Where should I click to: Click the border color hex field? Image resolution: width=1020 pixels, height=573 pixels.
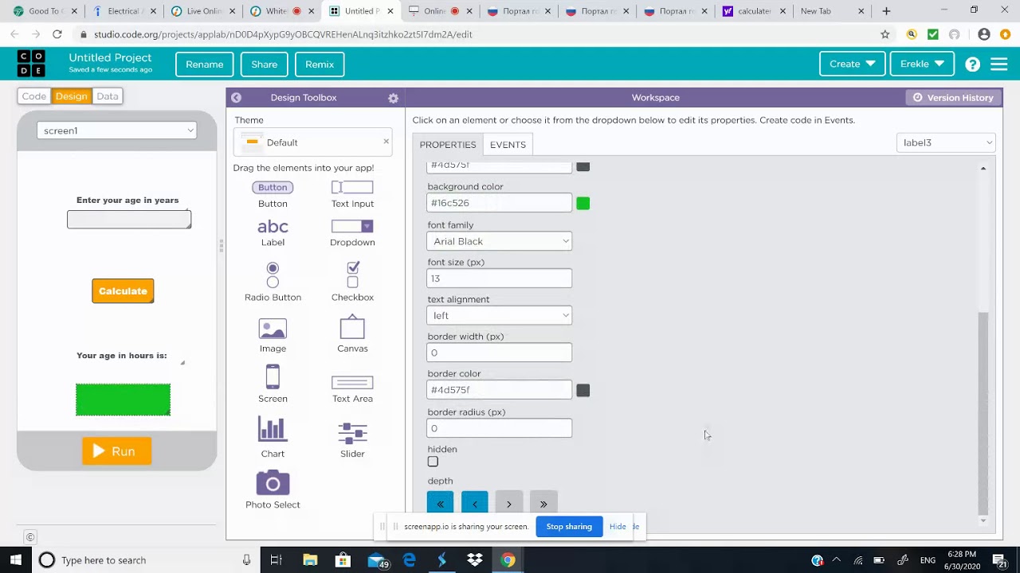click(499, 390)
